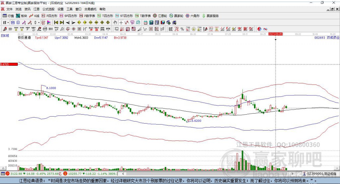The image size is (340, 184).
Task: Select the highlighted 2023-09-05 date marker
Action: point(275,34)
